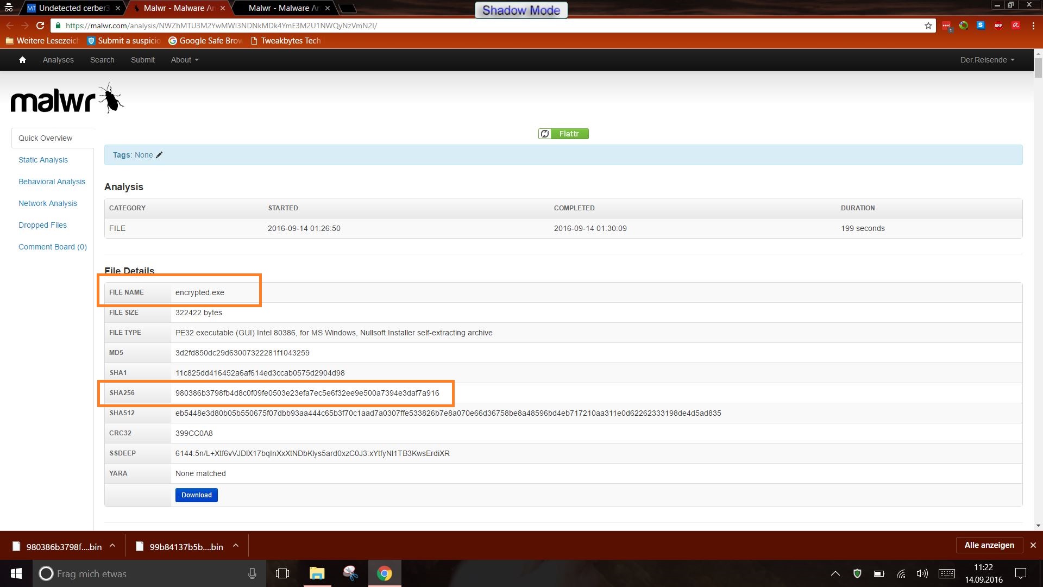This screenshot has height=587, width=1043.
Task: Open the Static Analysis section
Action: click(43, 160)
